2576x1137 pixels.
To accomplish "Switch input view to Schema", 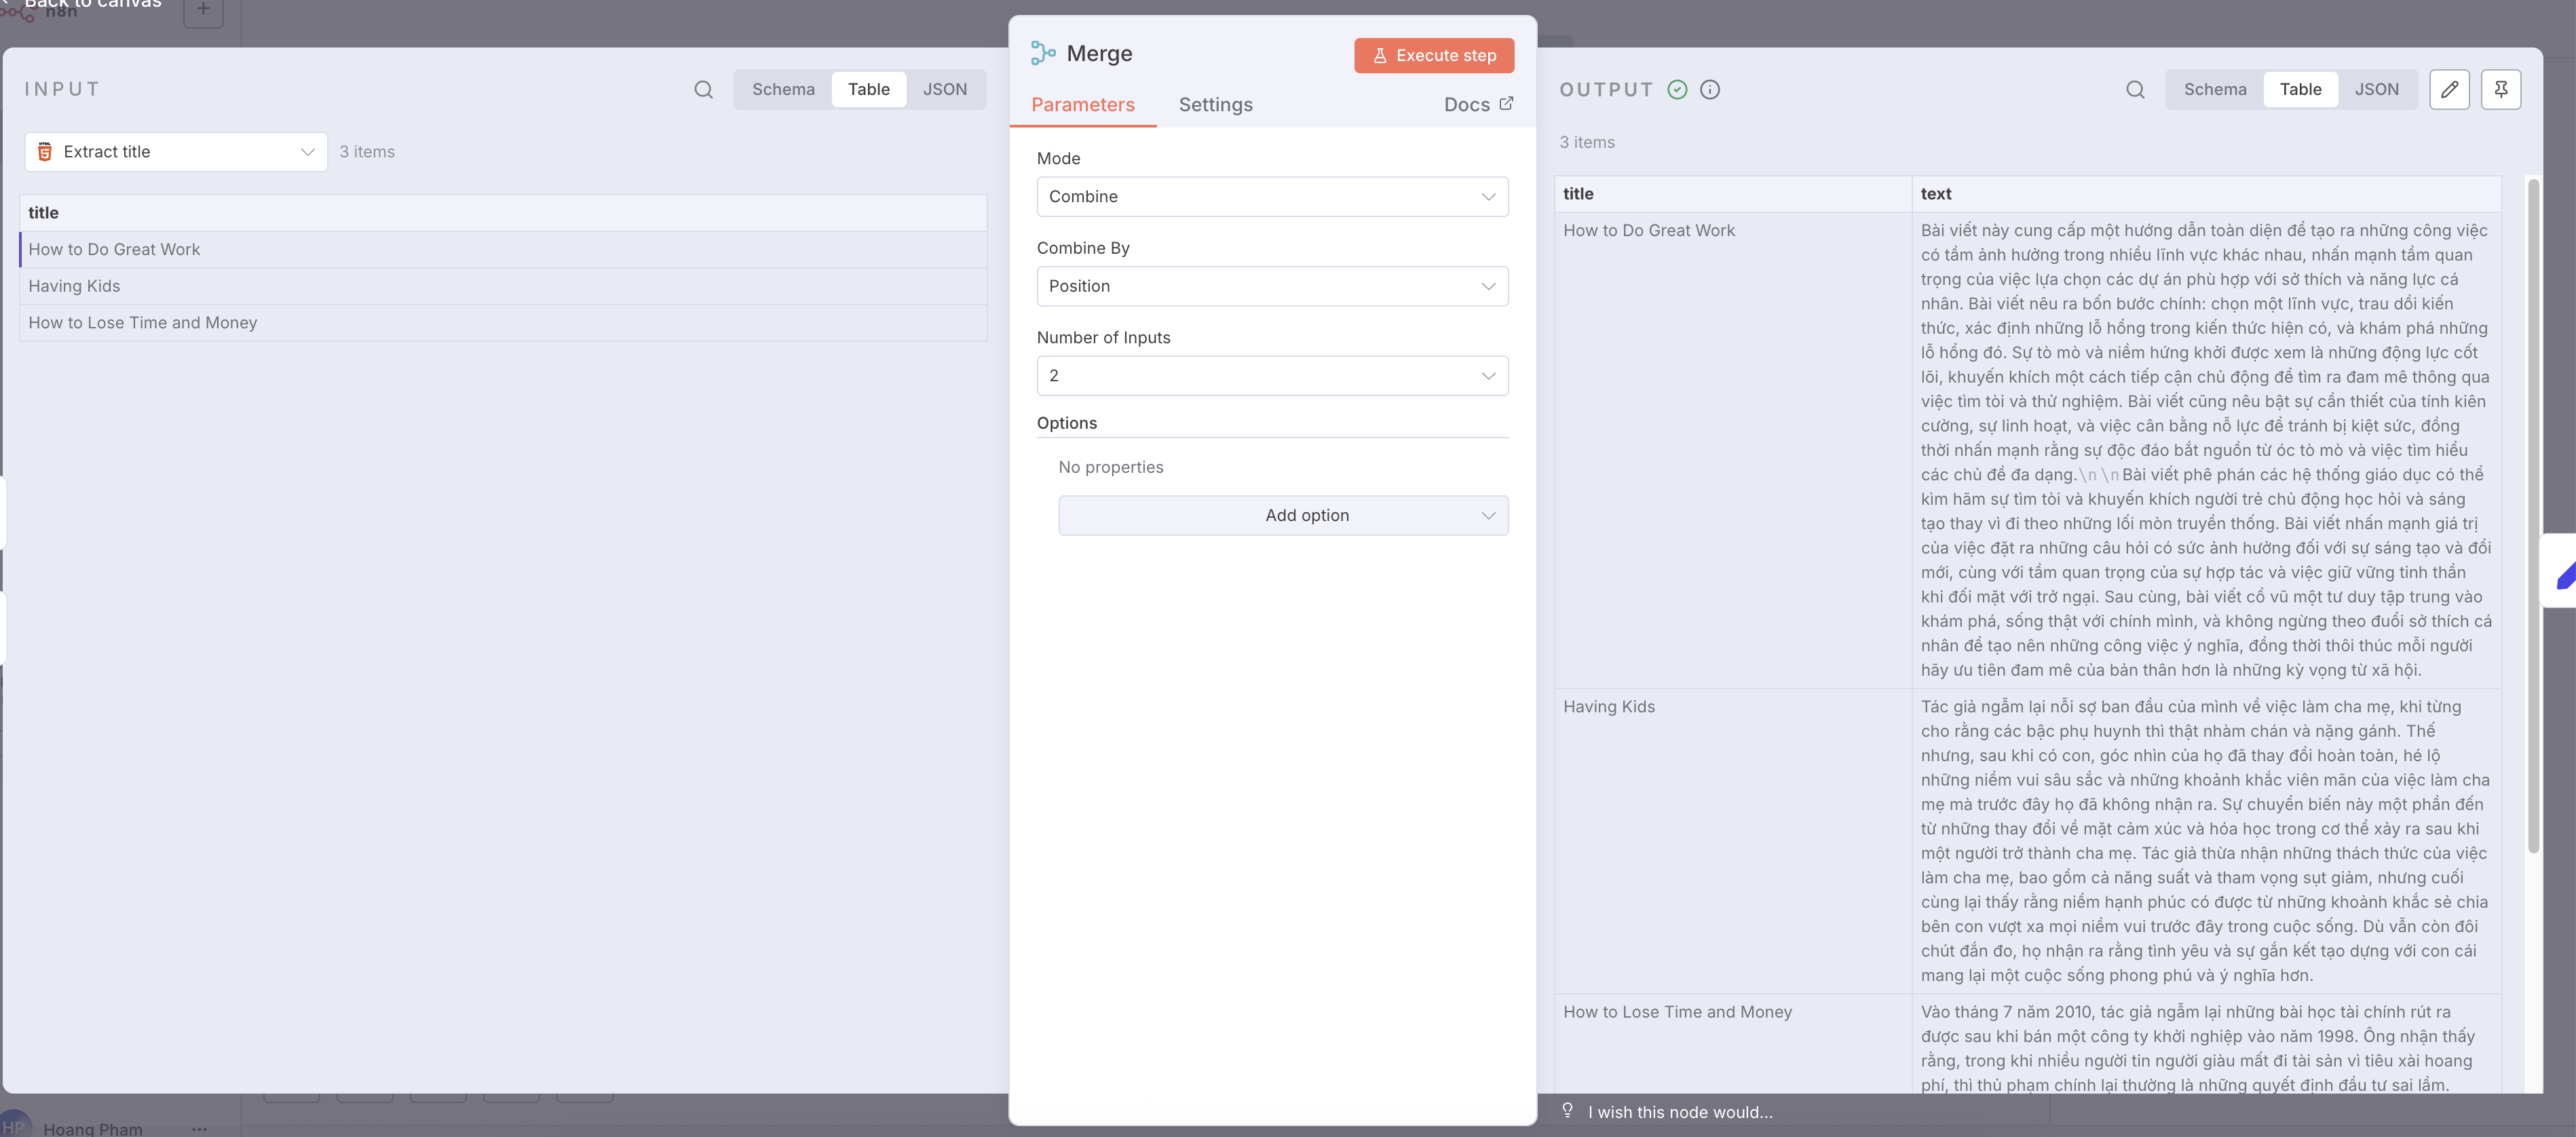I will (x=783, y=90).
